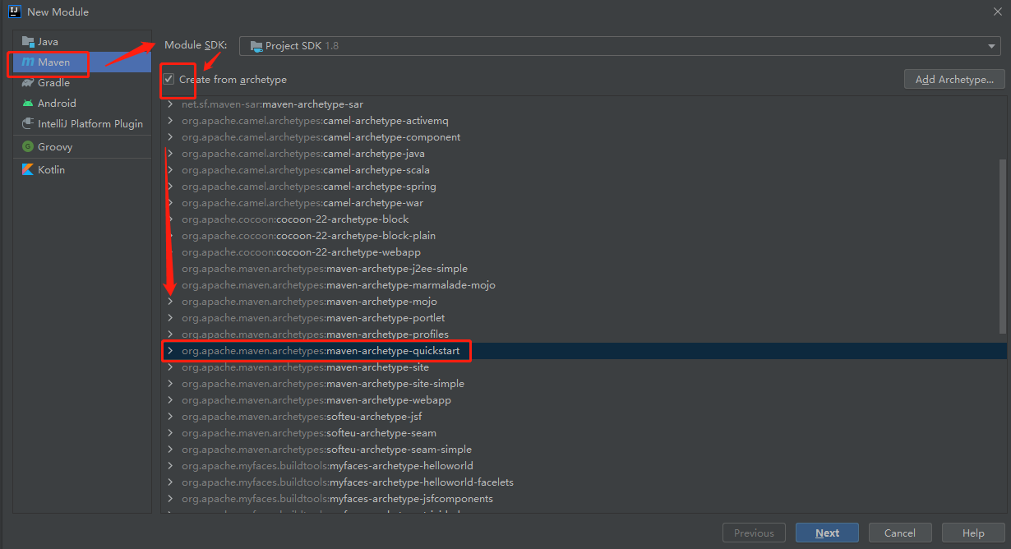This screenshot has width=1011, height=549.
Task: Select maven-archetype-site-simple archetype row
Action: [584, 384]
